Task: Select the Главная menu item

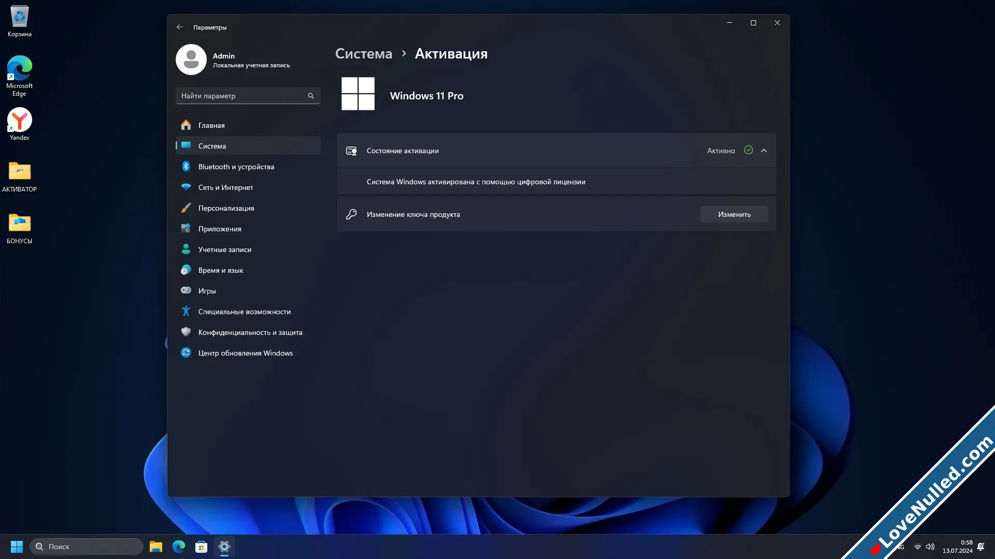Action: coord(248,125)
